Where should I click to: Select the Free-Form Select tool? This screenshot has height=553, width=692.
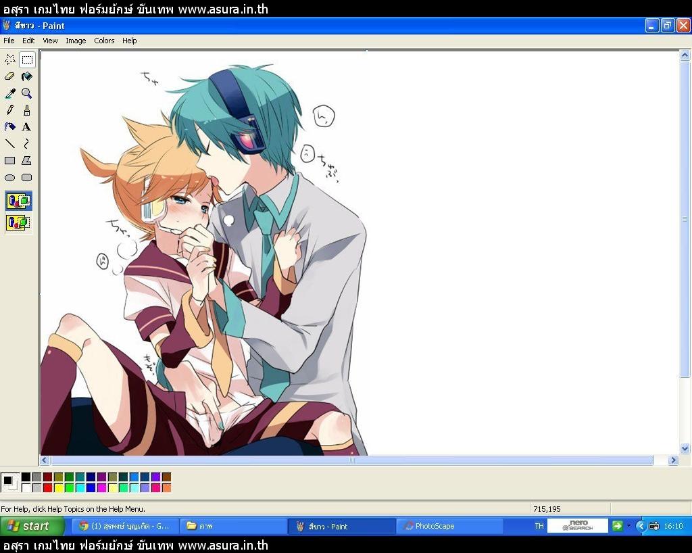(9, 59)
